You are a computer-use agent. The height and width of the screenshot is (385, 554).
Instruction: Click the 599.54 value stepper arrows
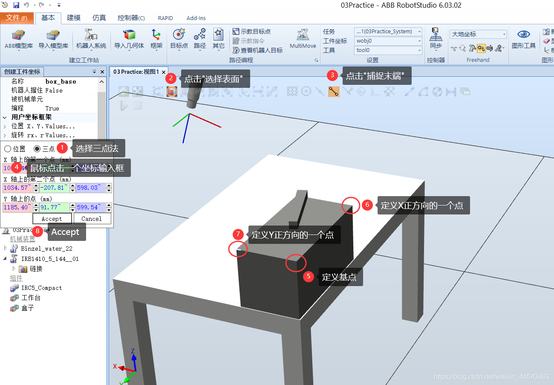pyautogui.click(x=109, y=208)
